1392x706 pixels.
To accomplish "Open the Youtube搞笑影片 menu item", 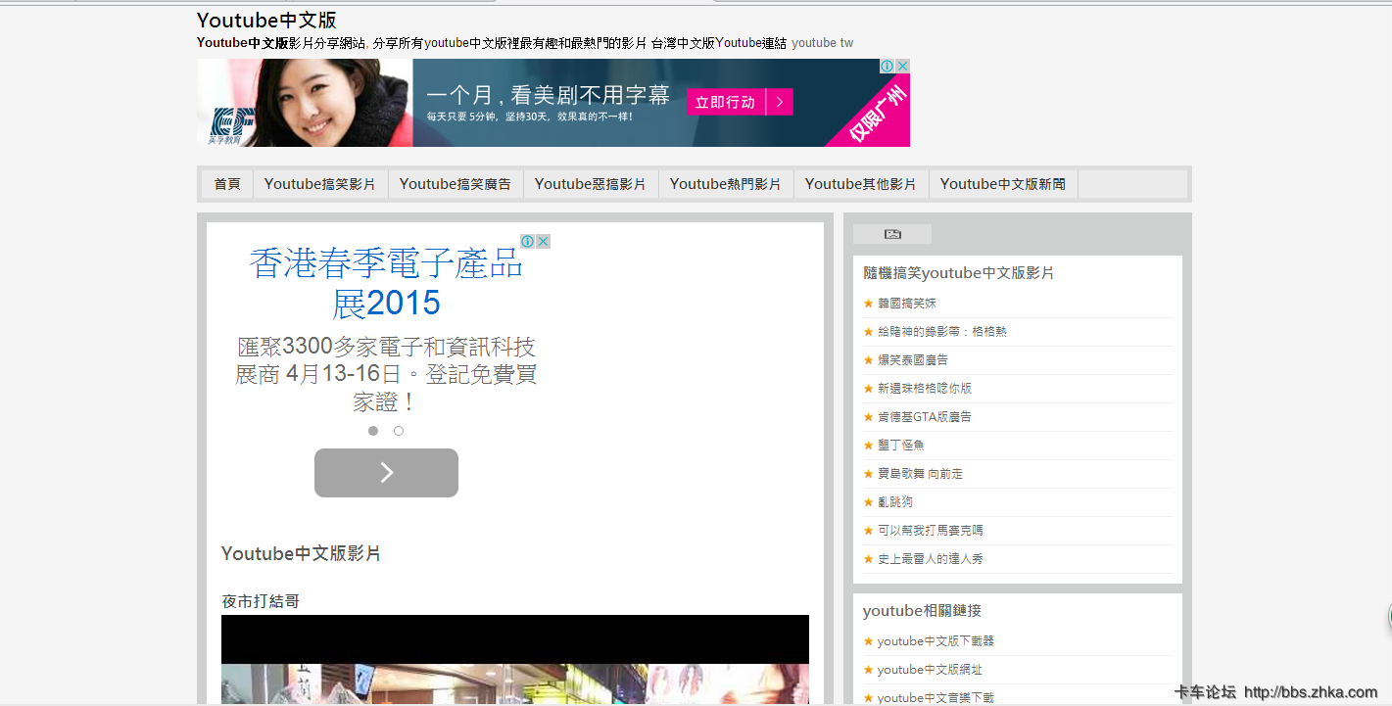I will [320, 184].
